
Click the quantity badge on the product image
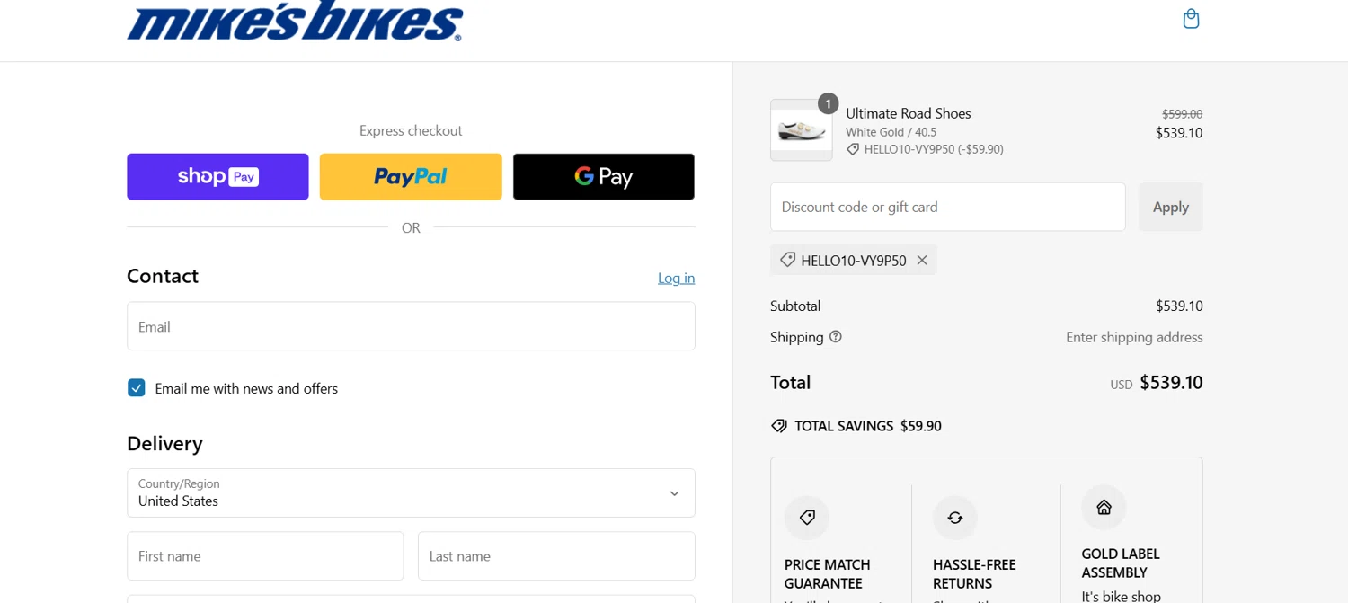(x=828, y=103)
